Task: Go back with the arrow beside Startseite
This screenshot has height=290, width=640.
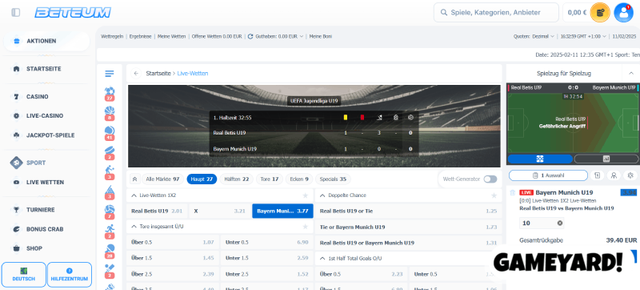Action: pyautogui.click(x=136, y=74)
